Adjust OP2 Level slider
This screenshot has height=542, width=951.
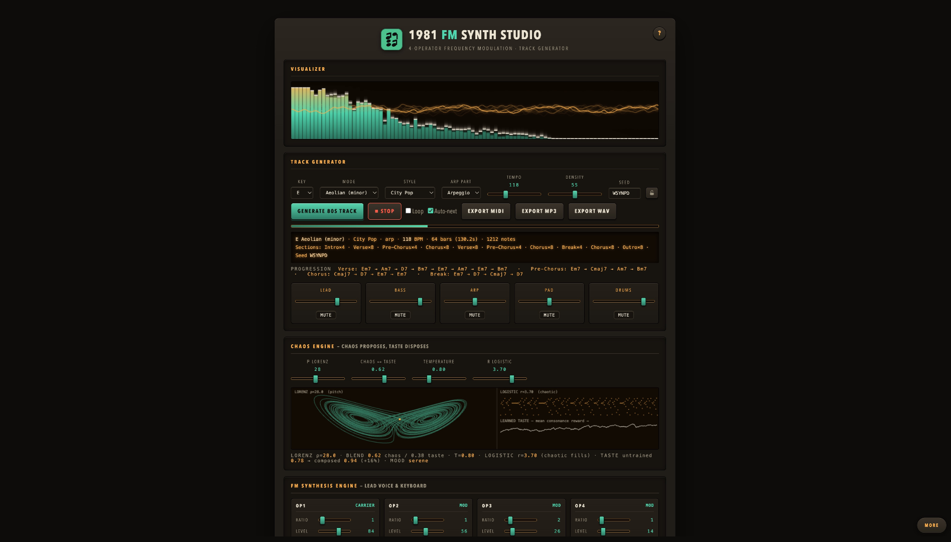pos(428,531)
